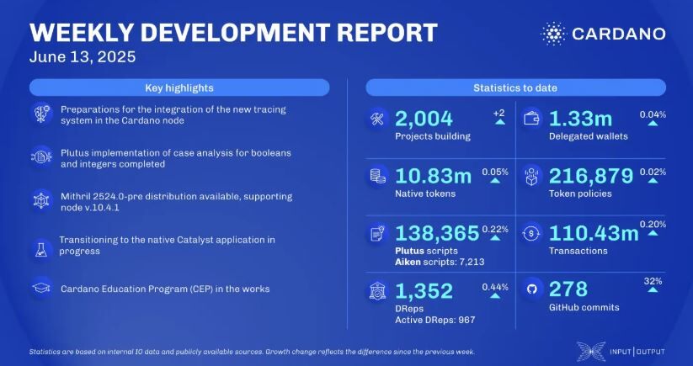
Task: Click the Plutus booleans and integers highlight
Action: pyautogui.click(x=176, y=158)
